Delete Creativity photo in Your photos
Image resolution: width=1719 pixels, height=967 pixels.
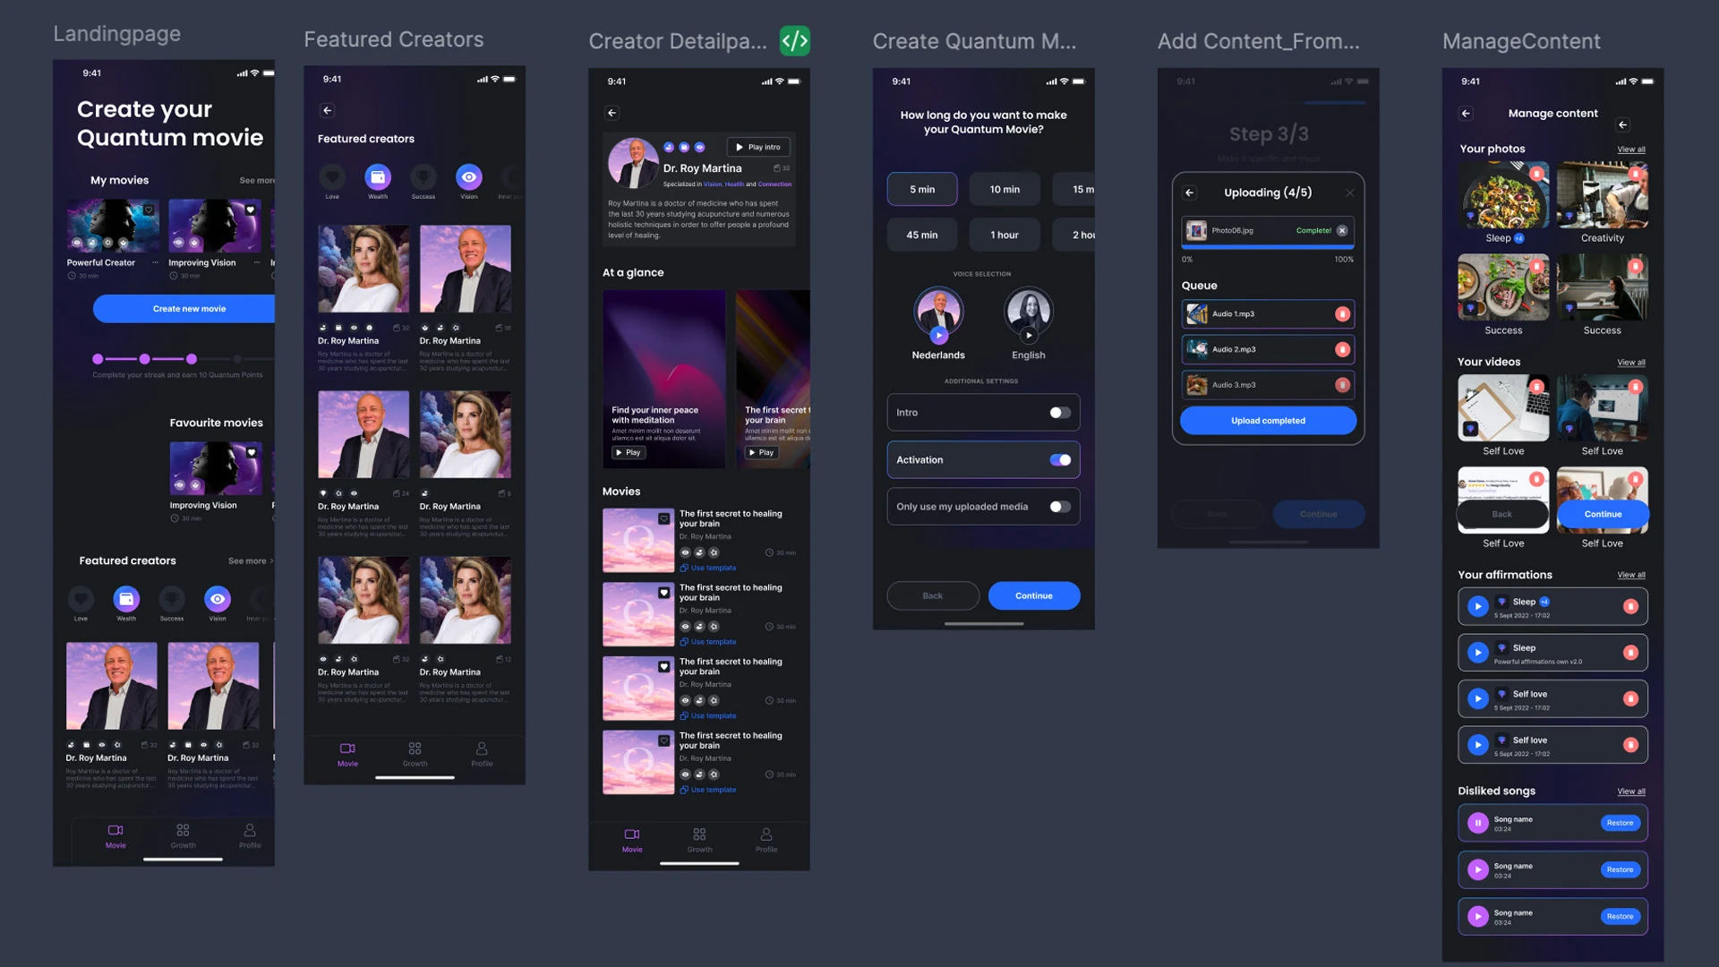click(x=1635, y=174)
